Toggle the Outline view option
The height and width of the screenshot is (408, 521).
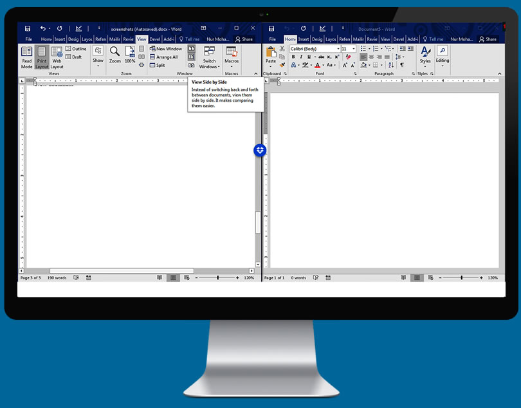click(75, 49)
